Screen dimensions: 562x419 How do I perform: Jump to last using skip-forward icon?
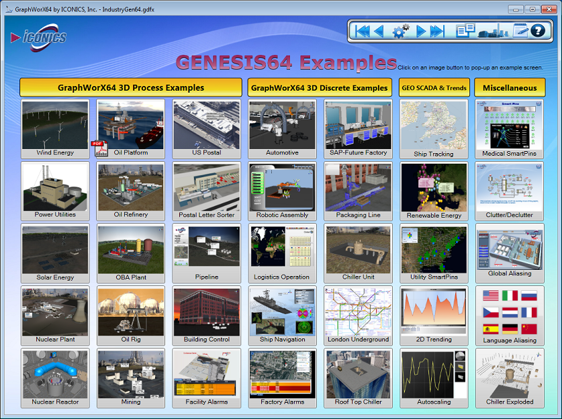coord(437,31)
